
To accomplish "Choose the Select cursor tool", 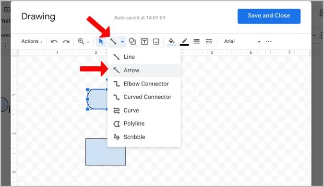I will pos(101,41).
